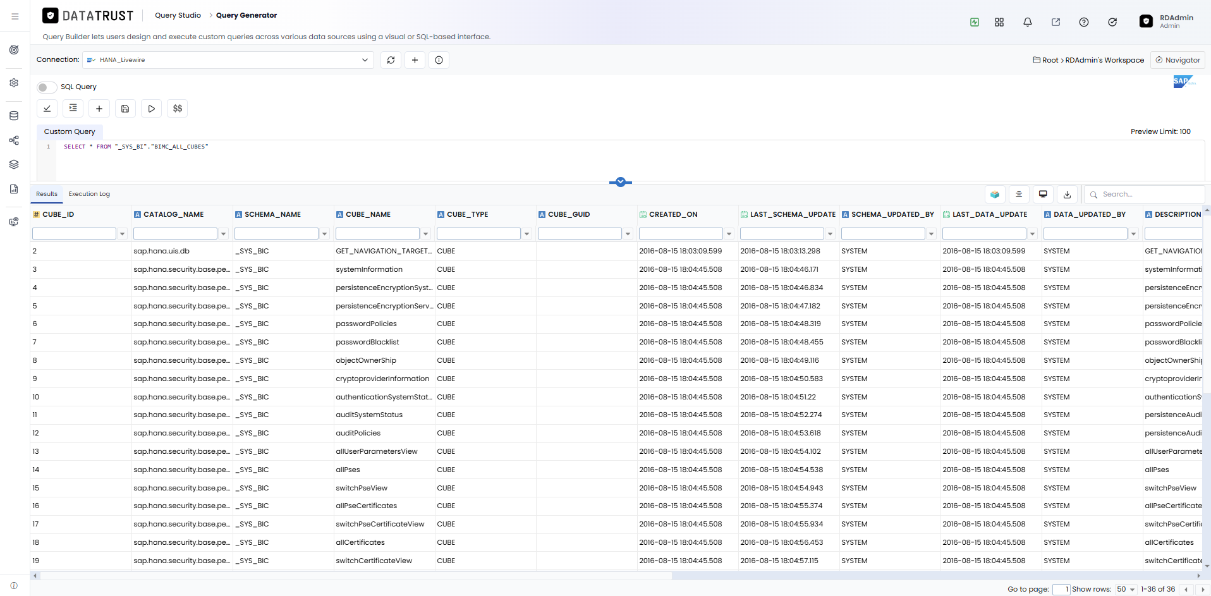The width and height of the screenshot is (1211, 596).
Task: Sort by LAST_SCHEMA_UPDATE column header
Action: (793, 215)
